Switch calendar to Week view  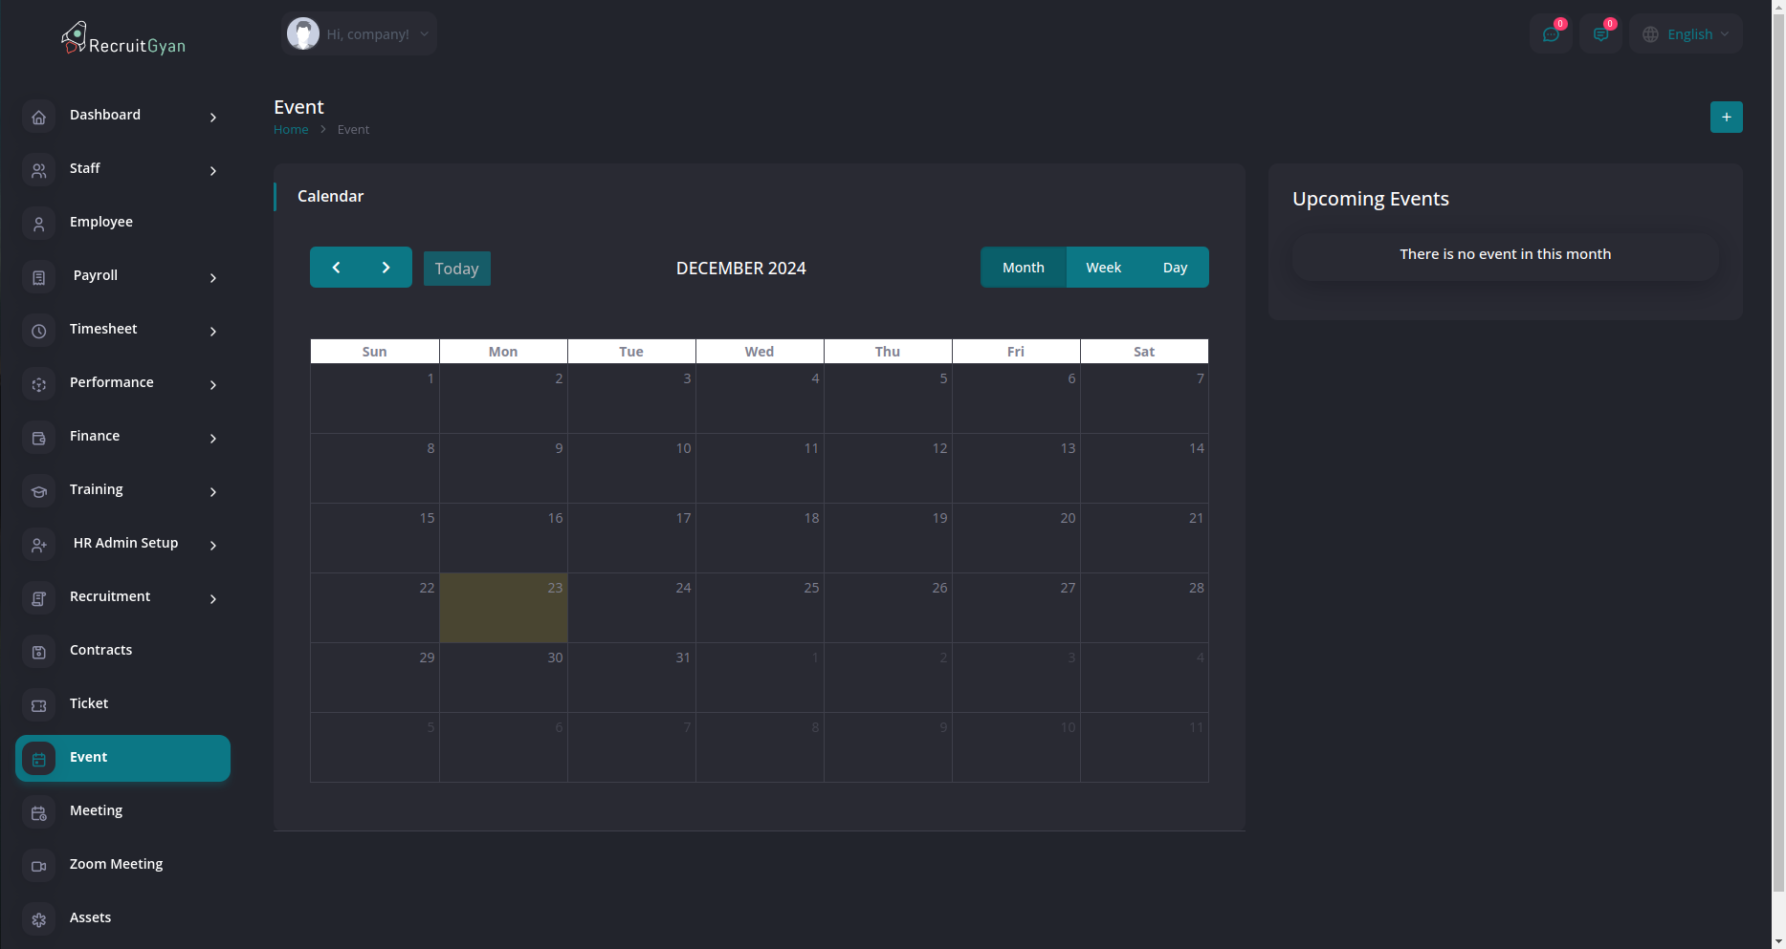(1103, 268)
